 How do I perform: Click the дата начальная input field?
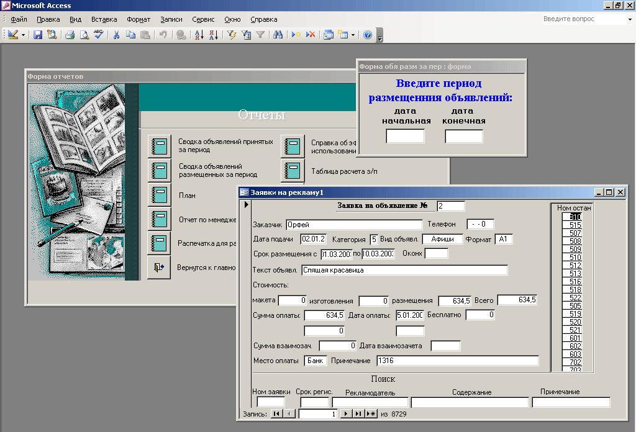(405, 136)
